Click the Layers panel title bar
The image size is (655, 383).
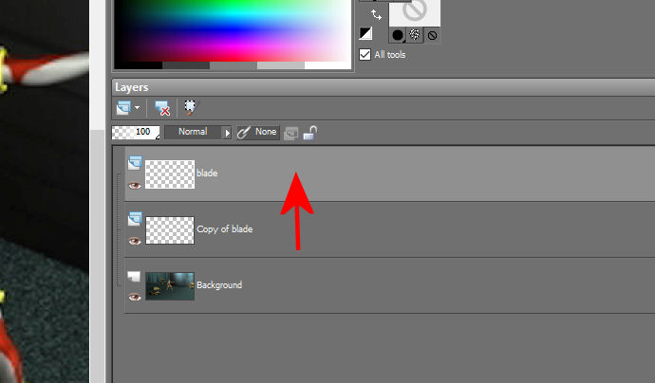(x=384, y=87)
